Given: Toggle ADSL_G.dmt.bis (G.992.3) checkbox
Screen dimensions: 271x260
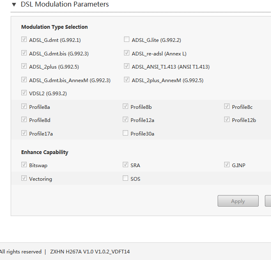Looking at the screenshot, I should click(x=24, y=53).
